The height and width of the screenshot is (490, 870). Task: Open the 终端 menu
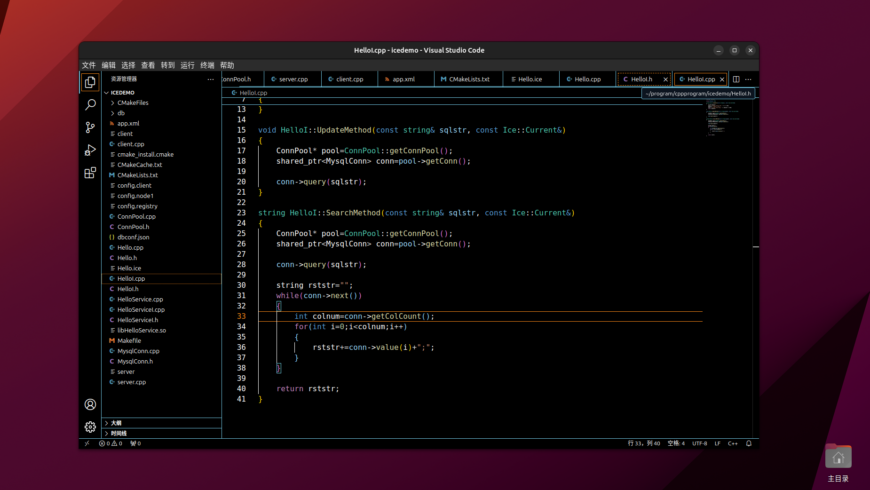[207, 65]
